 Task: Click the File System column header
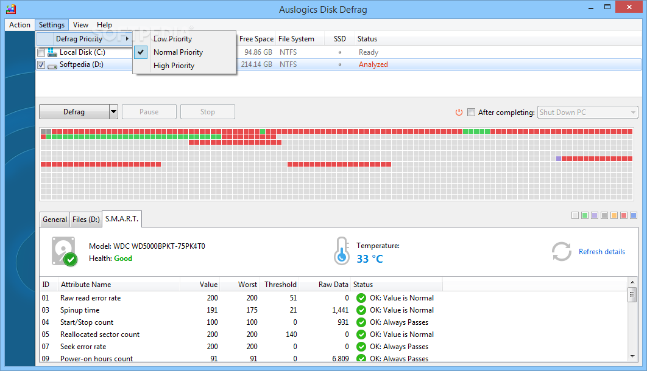coord(300,39)
